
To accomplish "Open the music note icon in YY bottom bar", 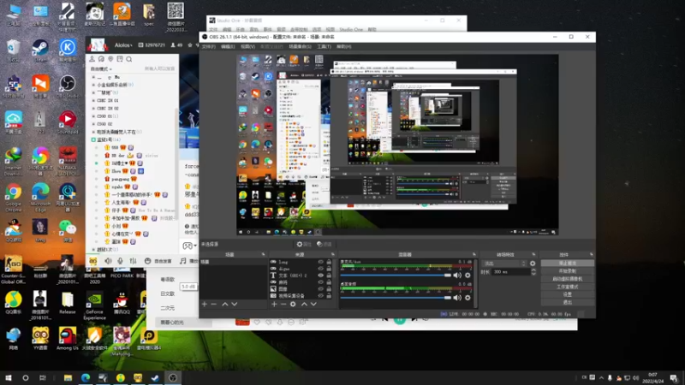I will [x=183, y=261].
